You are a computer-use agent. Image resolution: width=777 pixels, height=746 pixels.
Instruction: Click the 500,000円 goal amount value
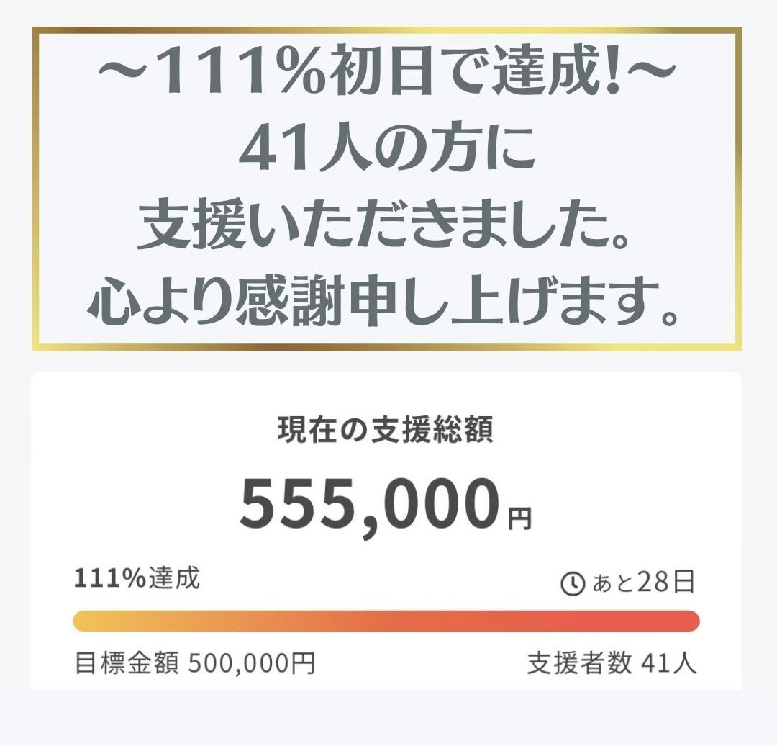pyautogui.click(x=252, y=663)
